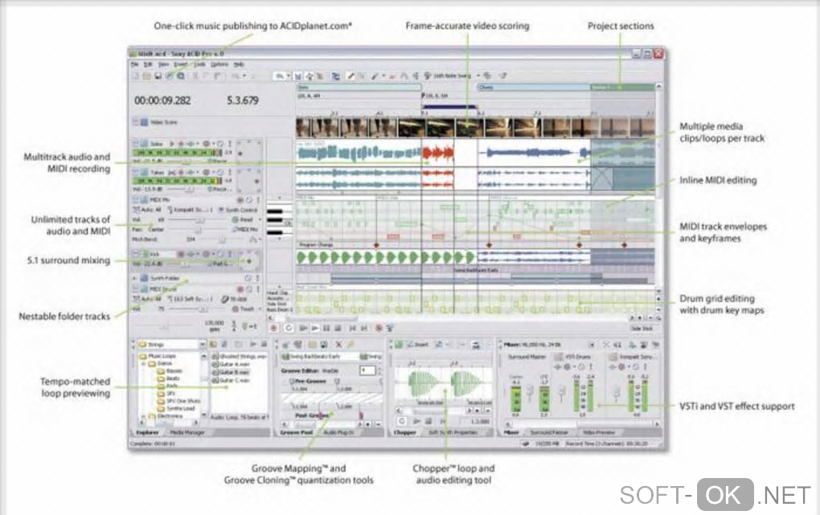Open the File menu
The image size is (820, 515).
click(x=135, y=64)
